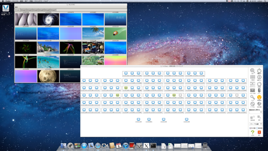Select the green flower spiral thumbnail in MultiVNC
268x151 pixels.
coord(26,48)
